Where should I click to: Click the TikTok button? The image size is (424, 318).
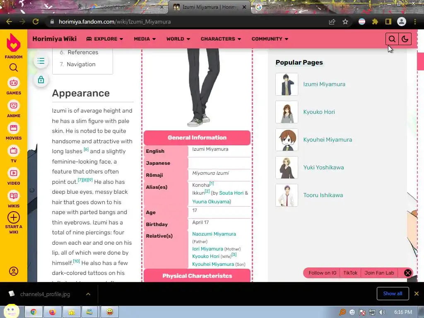pos(350,273)
